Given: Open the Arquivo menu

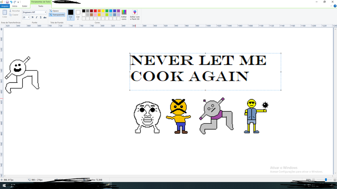Looking at the screenshot, I should (x=5, y=6).
